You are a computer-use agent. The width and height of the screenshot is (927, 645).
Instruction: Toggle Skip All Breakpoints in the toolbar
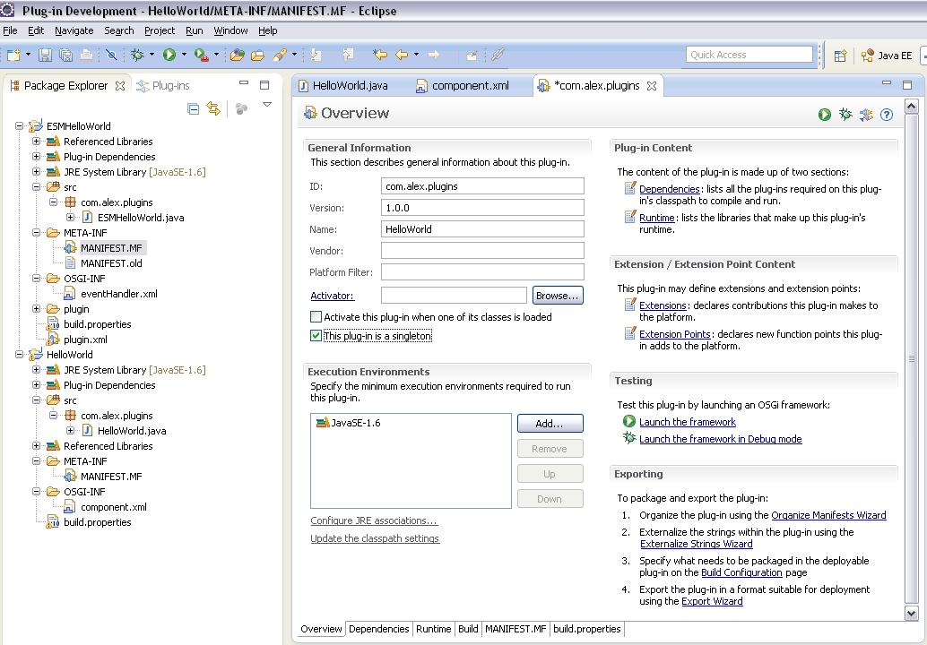pyautogui.click(x=111, y=55)
